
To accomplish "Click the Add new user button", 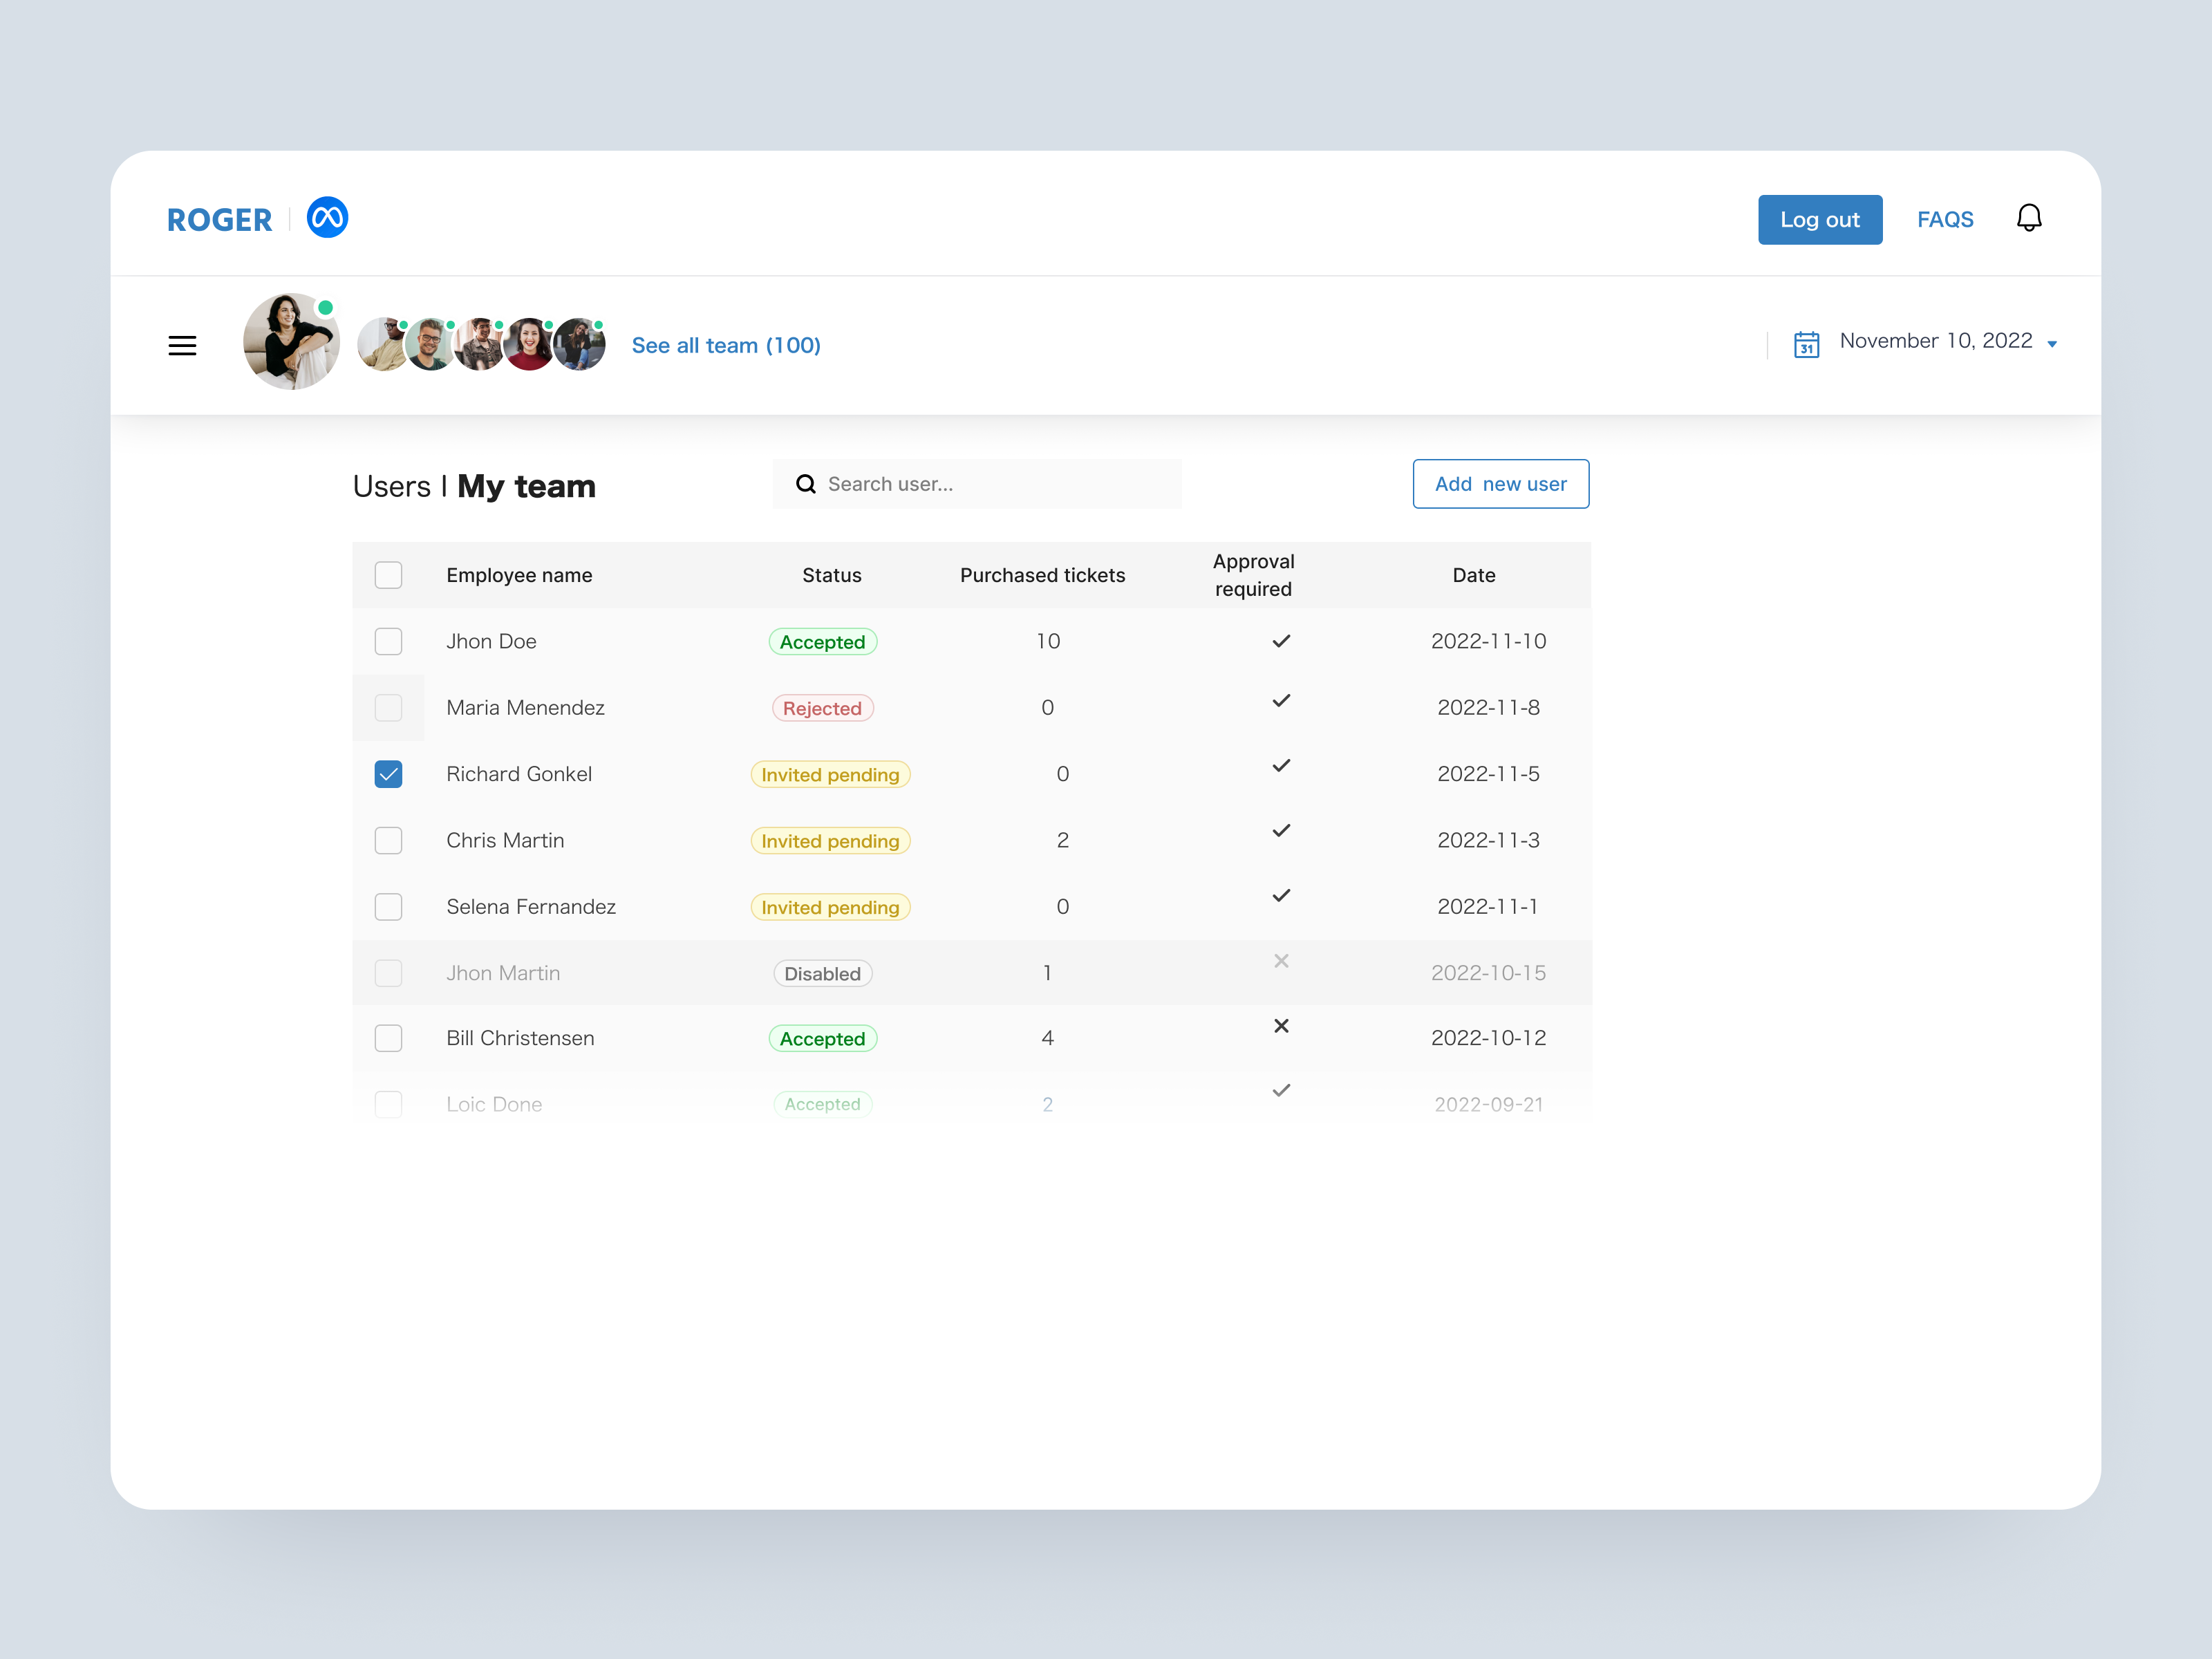I will 1500,484.
